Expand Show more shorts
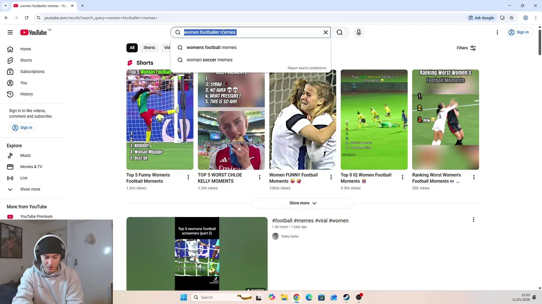Image resolution: width=542 pixels, height=304 pixels. [x=303, y=203]
